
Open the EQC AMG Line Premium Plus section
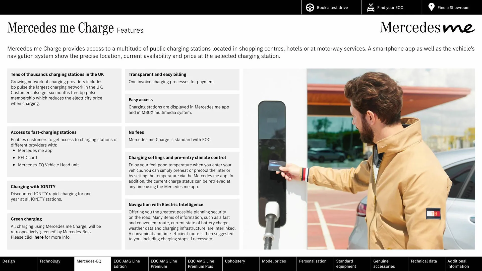tap(201, 264)
